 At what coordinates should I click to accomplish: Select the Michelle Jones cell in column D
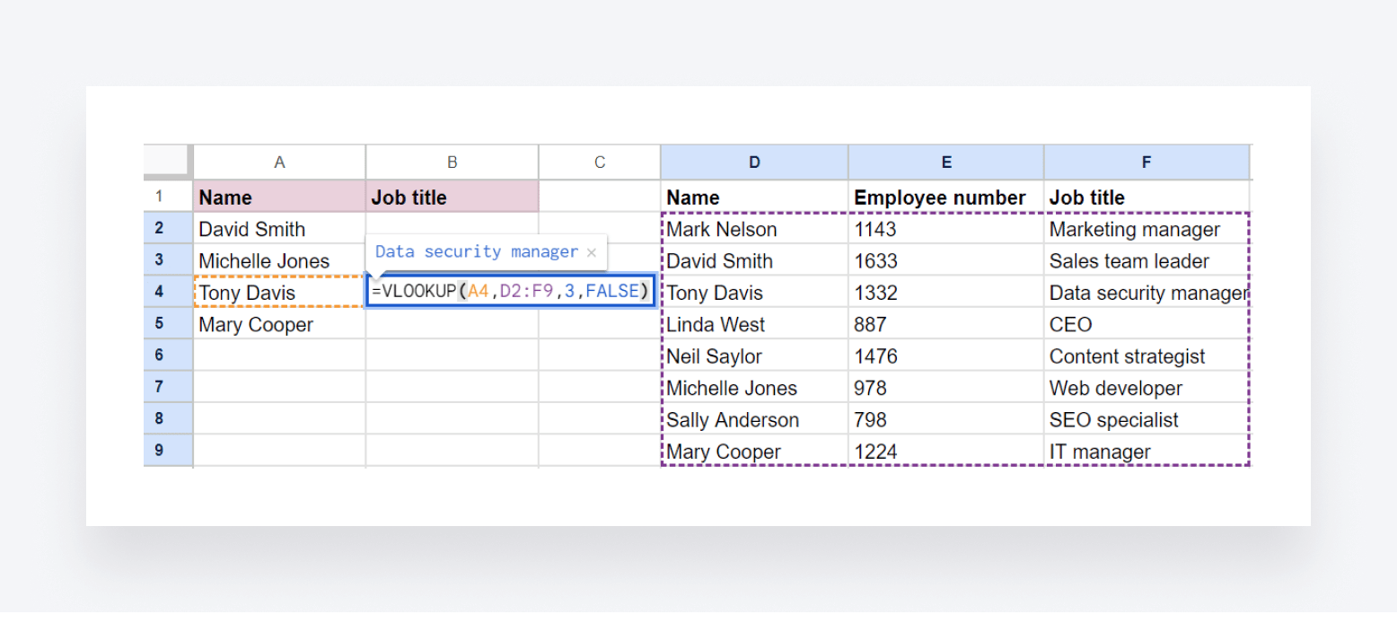754,388
